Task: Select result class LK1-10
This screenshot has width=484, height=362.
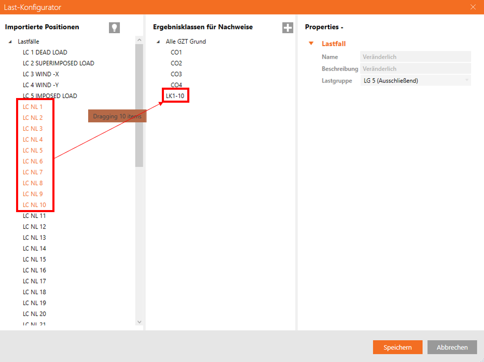Action: tap(175, 95)
